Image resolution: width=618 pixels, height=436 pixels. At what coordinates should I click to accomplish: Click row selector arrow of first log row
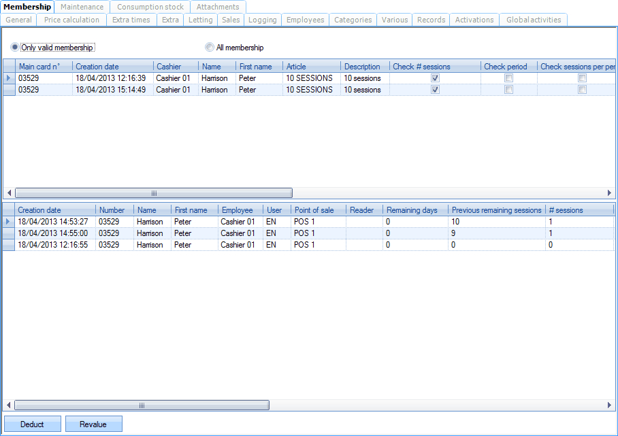pos(9,222)
